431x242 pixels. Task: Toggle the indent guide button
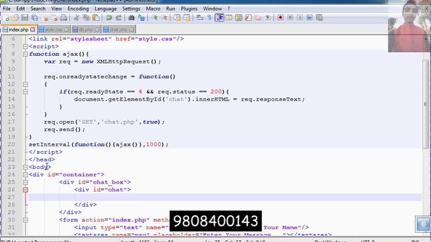(x=220, y=18)
